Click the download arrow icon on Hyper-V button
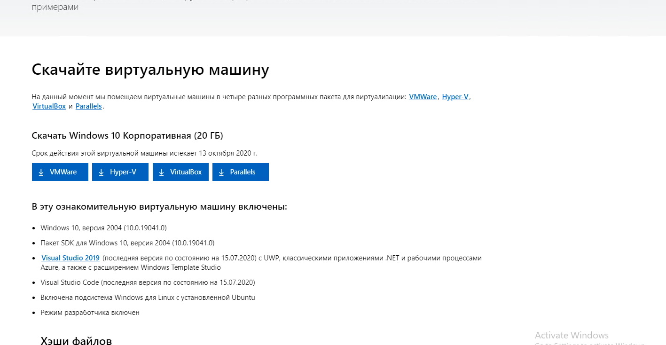666x345 pixels. (x=101, y=172)
